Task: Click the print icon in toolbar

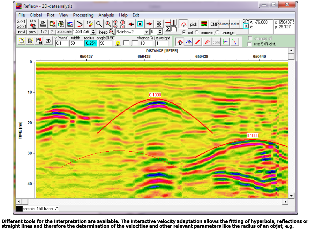Action: tap(43, 24)
